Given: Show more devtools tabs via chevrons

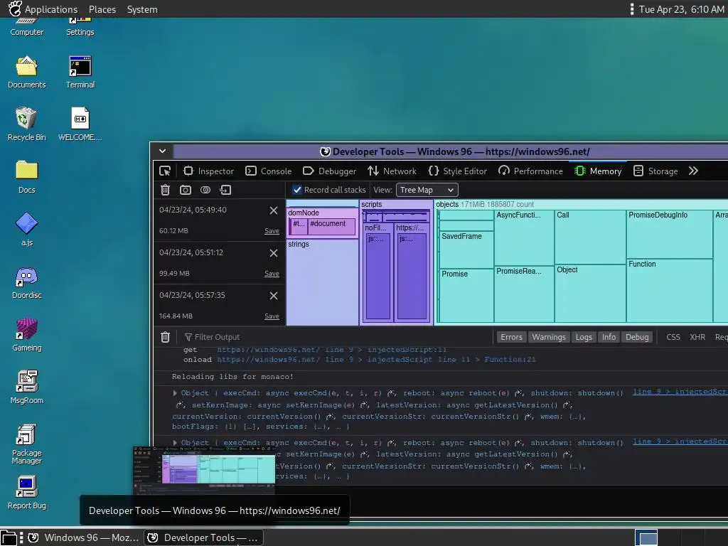Looking at the screenshot, I should click(693, 171).
